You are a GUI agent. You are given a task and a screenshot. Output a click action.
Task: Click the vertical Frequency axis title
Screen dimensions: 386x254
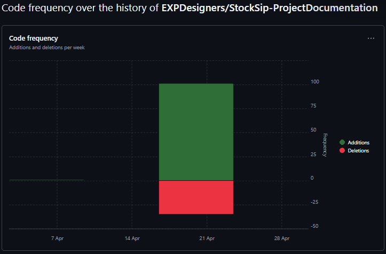point(325,145)
